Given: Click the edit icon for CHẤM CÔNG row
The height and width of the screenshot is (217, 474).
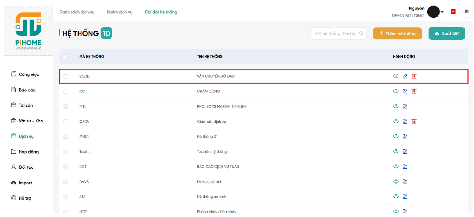Looking at the screenshot, I should (x=405, y=91).
